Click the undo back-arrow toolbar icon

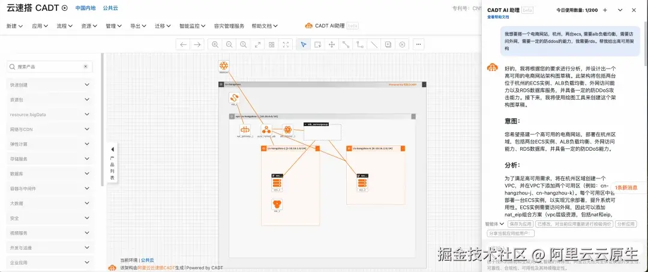(184, 44)
